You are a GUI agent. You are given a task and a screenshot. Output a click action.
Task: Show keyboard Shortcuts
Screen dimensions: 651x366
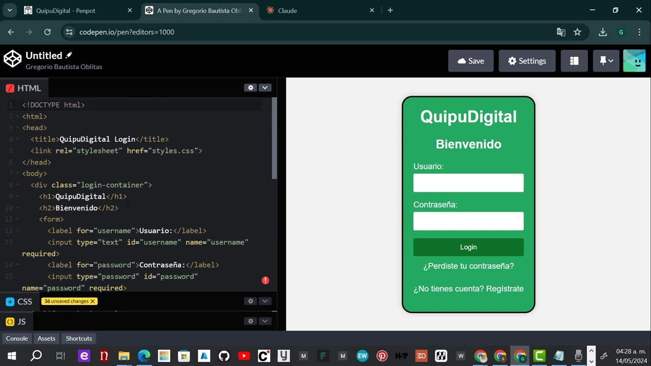pos(79,339)
